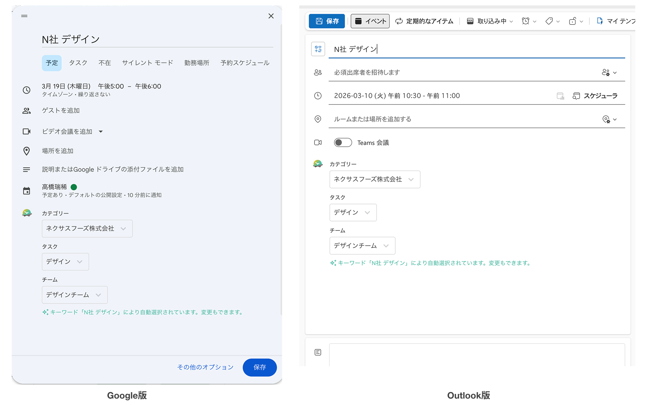Open マイ テンプレート via the lightning document icon
The width and height of the screenshot is (647, 405).
[x=600, y=21]
